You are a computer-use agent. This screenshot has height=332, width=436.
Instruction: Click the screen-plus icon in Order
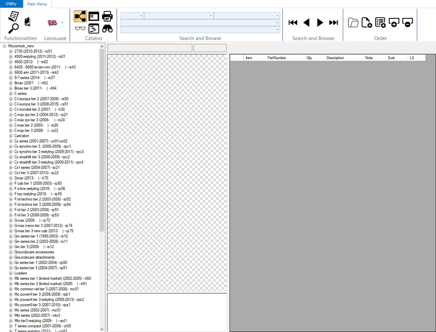394,23
